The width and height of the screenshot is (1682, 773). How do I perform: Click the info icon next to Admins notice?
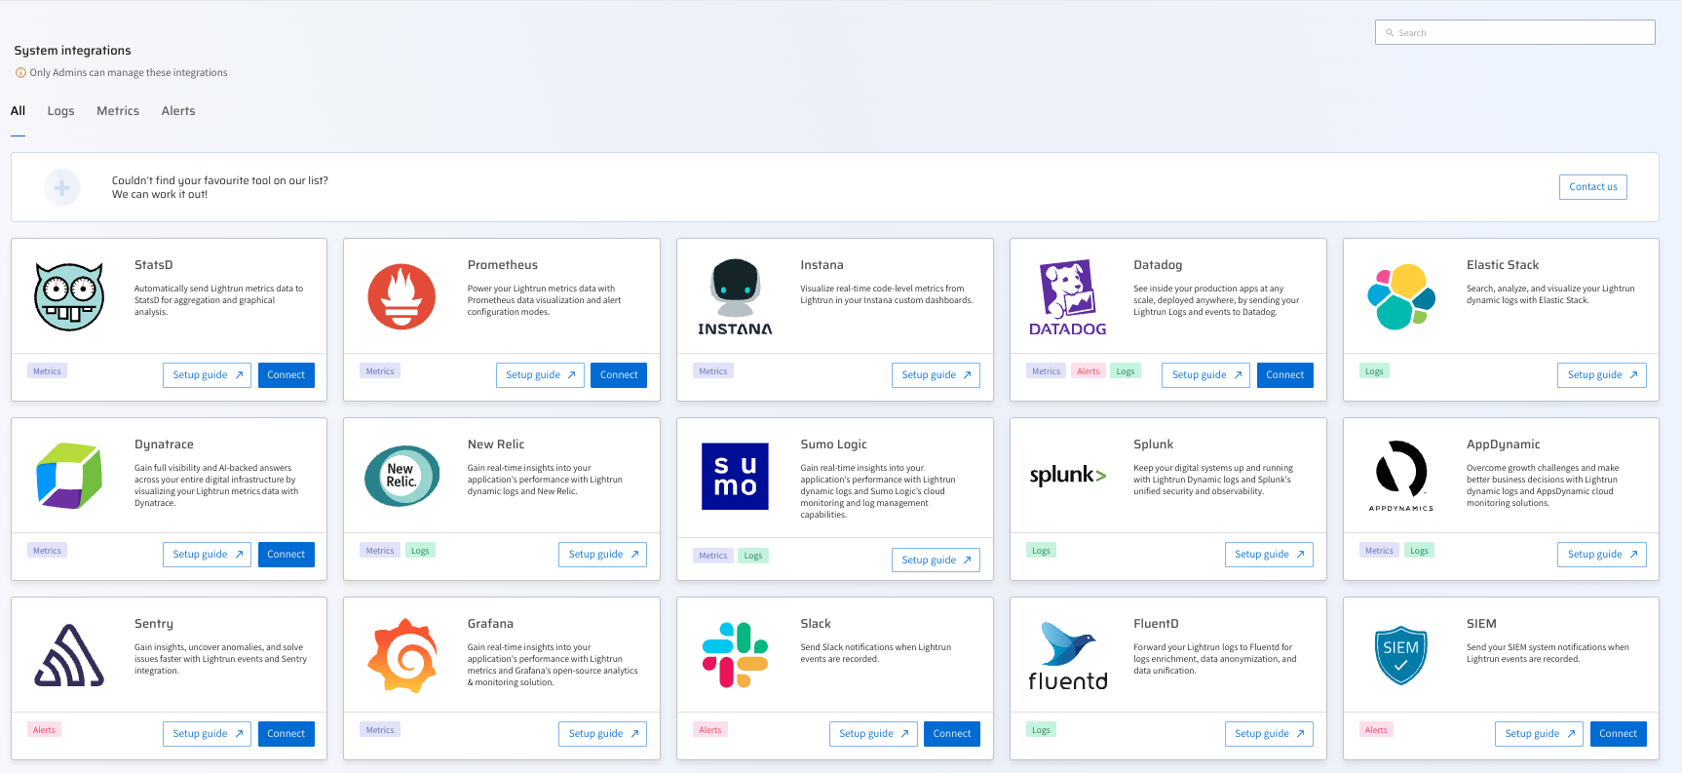pyautogui.click(x=20, y=72)
